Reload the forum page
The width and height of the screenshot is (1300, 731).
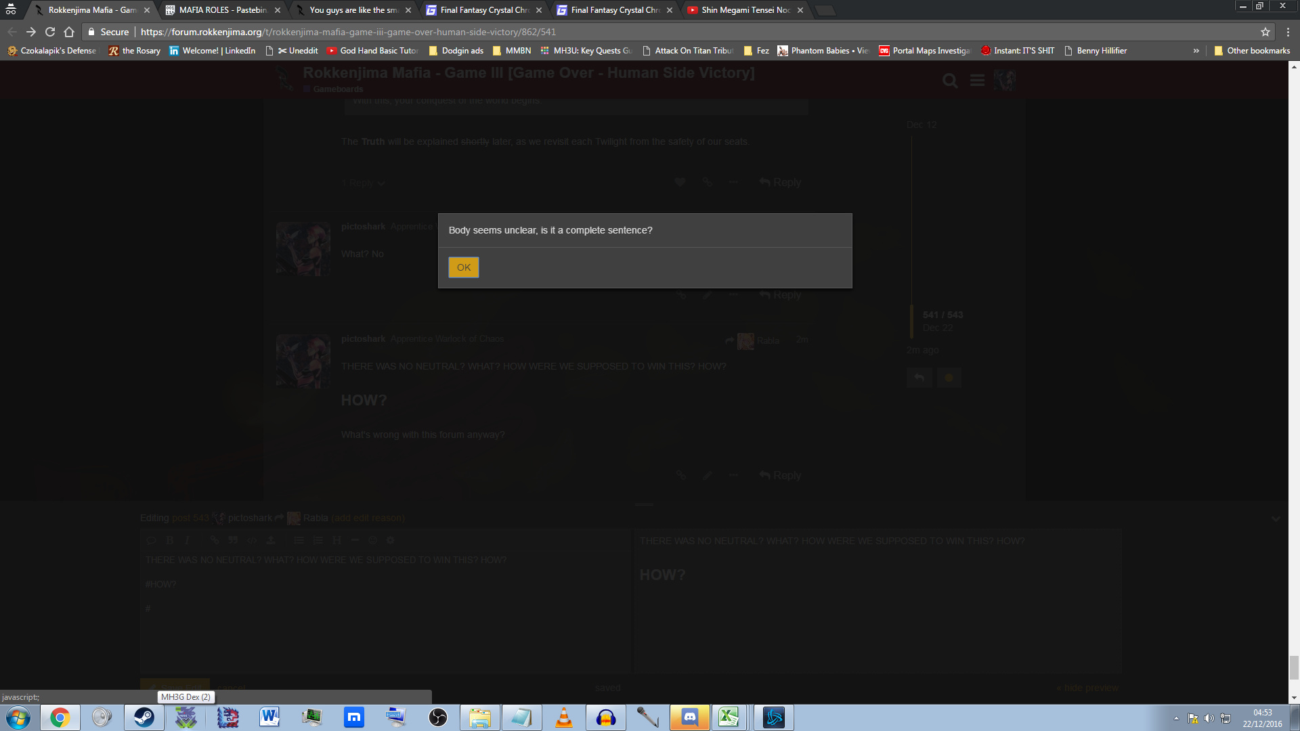point(50,32)
